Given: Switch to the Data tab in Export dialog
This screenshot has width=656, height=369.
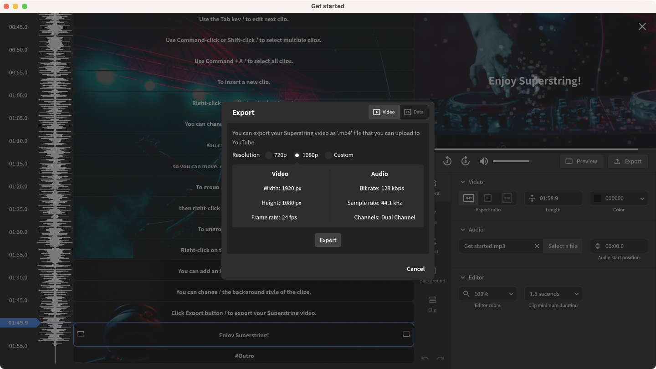Looking at the screenshot, I should tap(414, 112).
